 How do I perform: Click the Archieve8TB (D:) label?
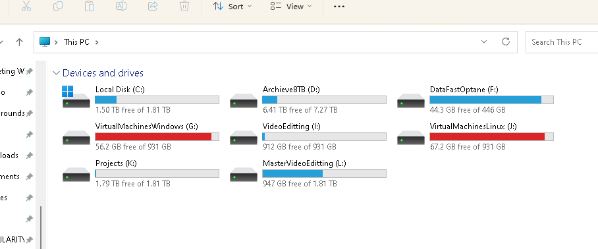[291, 90]
